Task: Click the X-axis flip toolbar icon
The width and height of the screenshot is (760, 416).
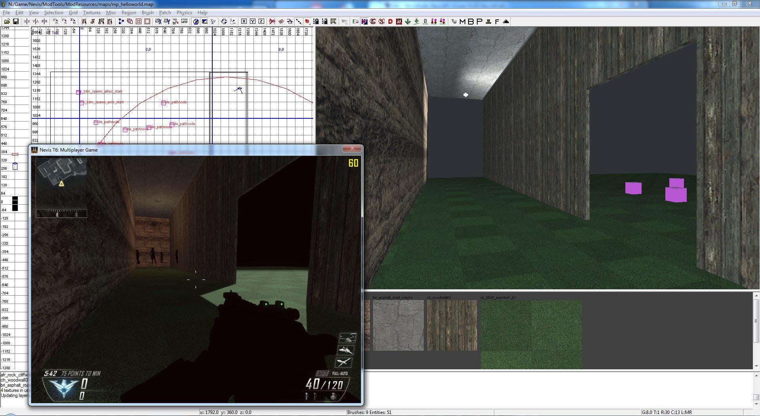Action: pyautogui.click(x=27, y=21)
